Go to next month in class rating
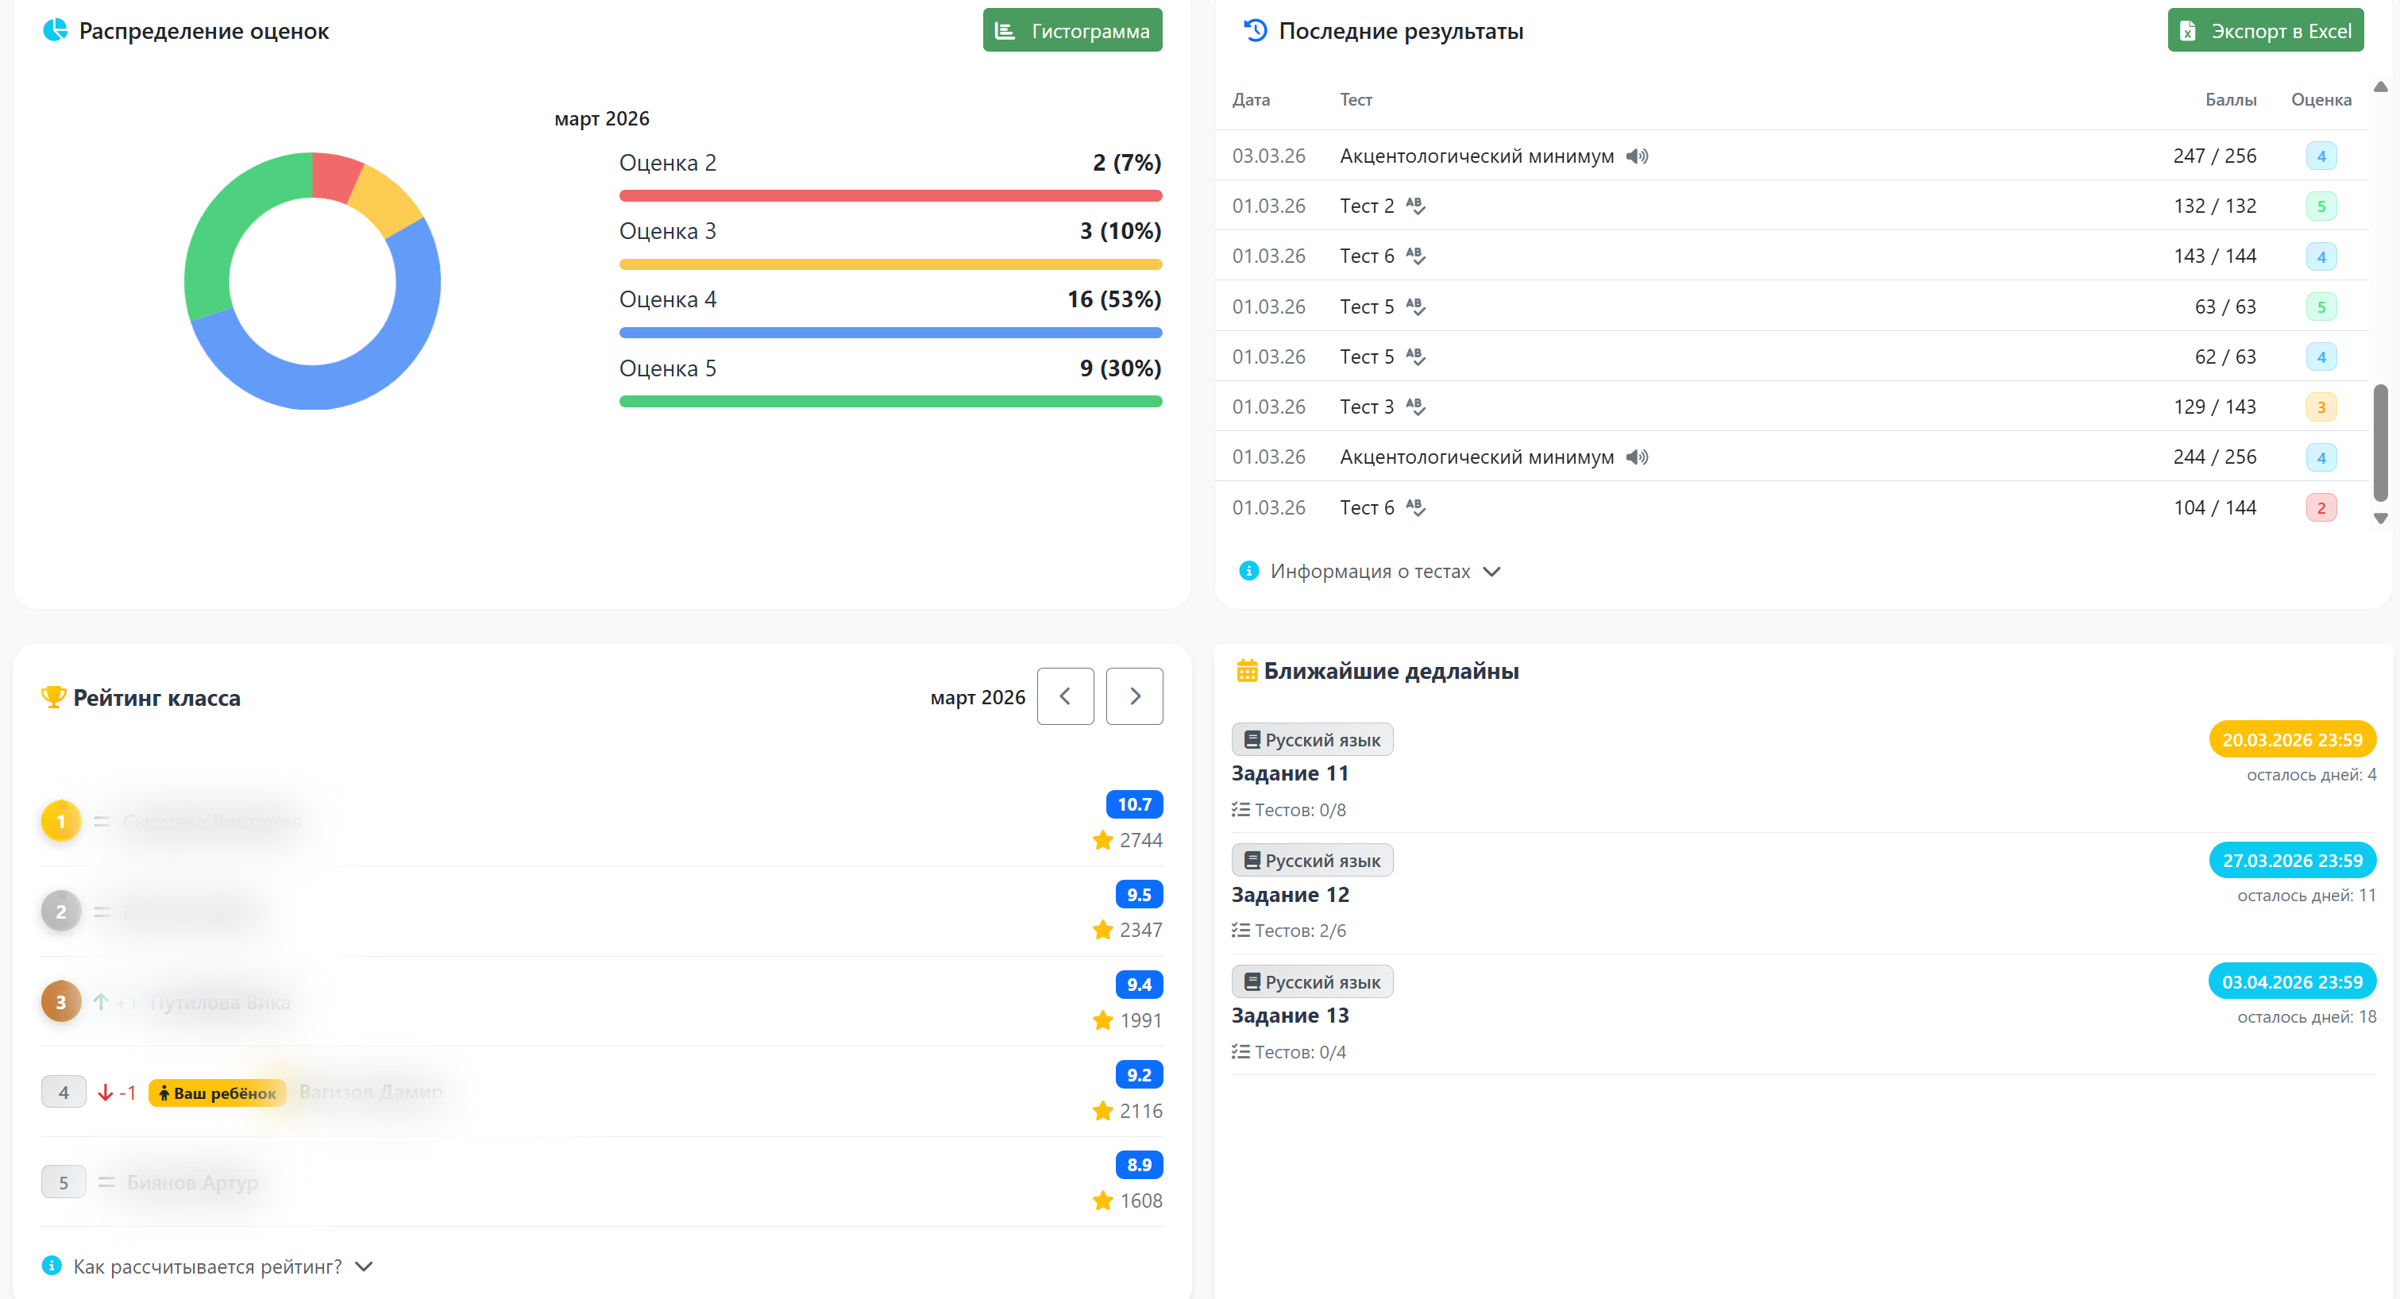 coord(1134,696)
